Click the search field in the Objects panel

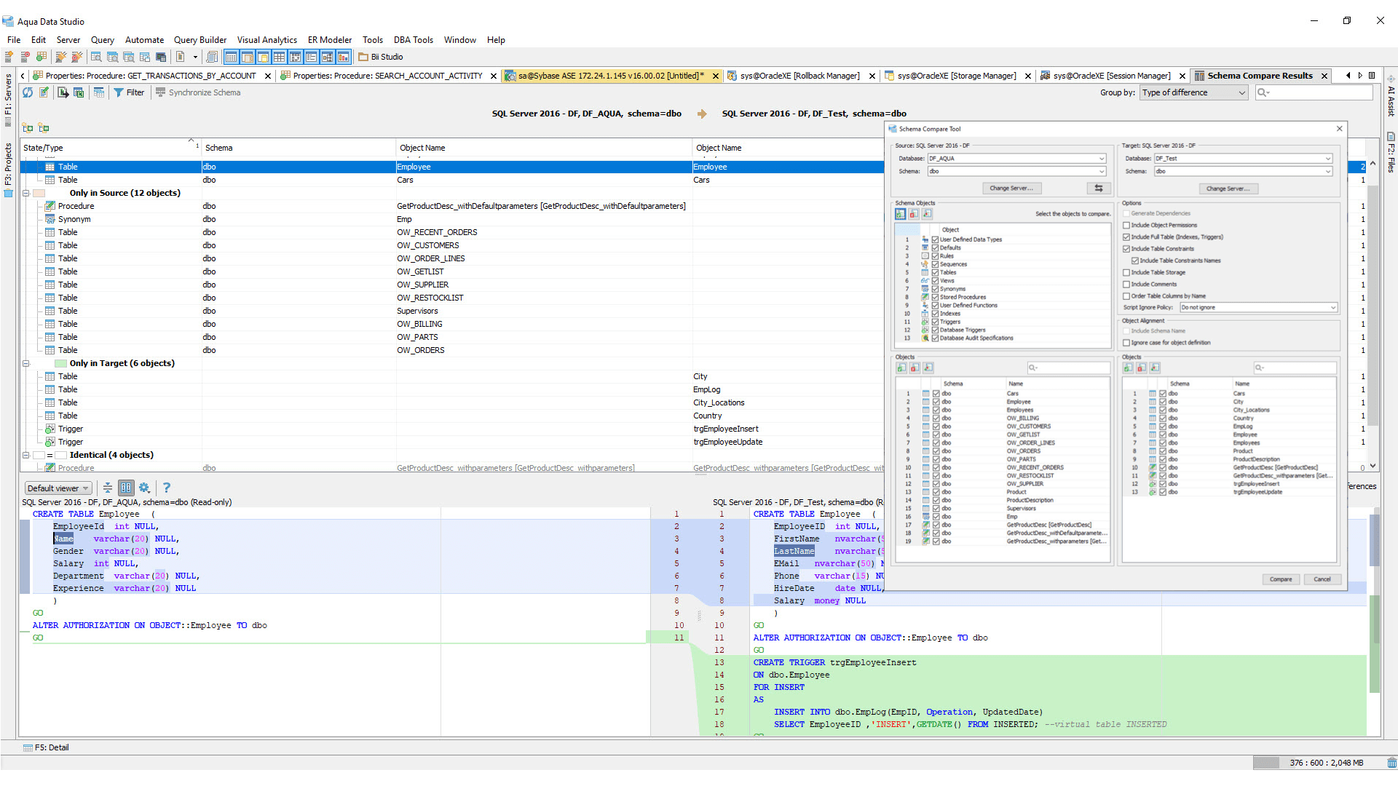[x=1068, y=368]
